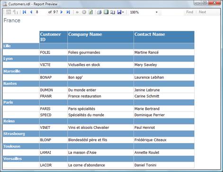Click company La maison d'Asie
223x172 pixels.
point(82,153)
